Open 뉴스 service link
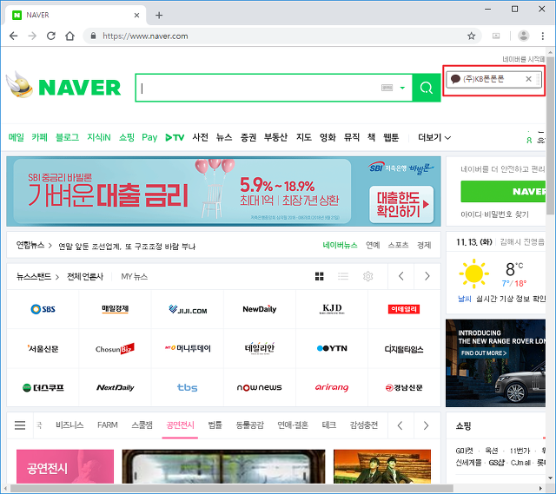Screen dimensions: 556x494 click(x=224, y=137)
